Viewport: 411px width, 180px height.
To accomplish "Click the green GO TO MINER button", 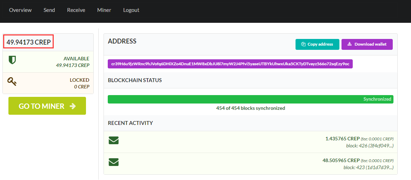I will point(47,106).
